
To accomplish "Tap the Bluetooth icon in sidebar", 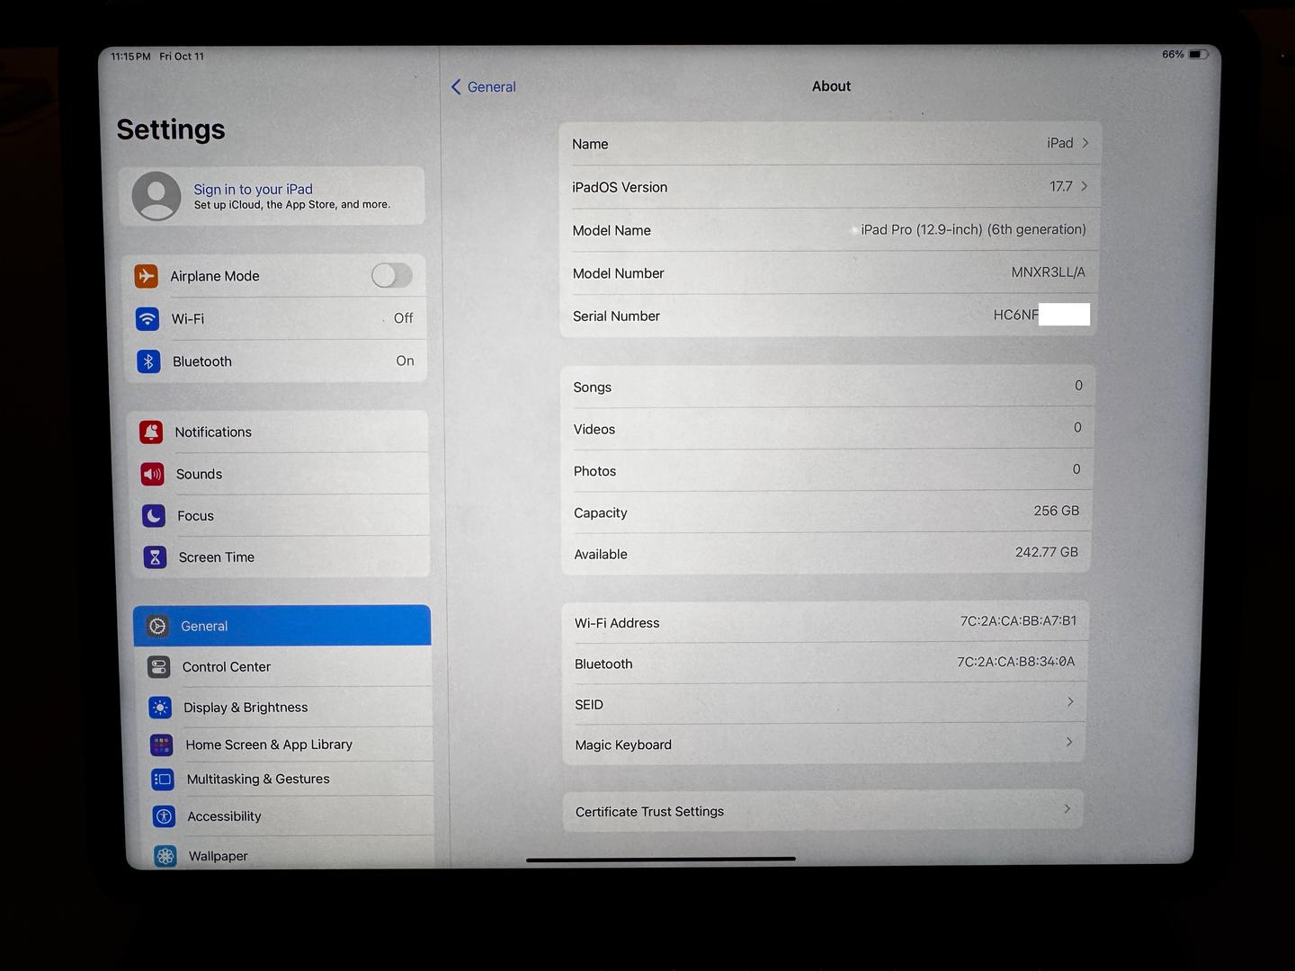I will 148,361.
